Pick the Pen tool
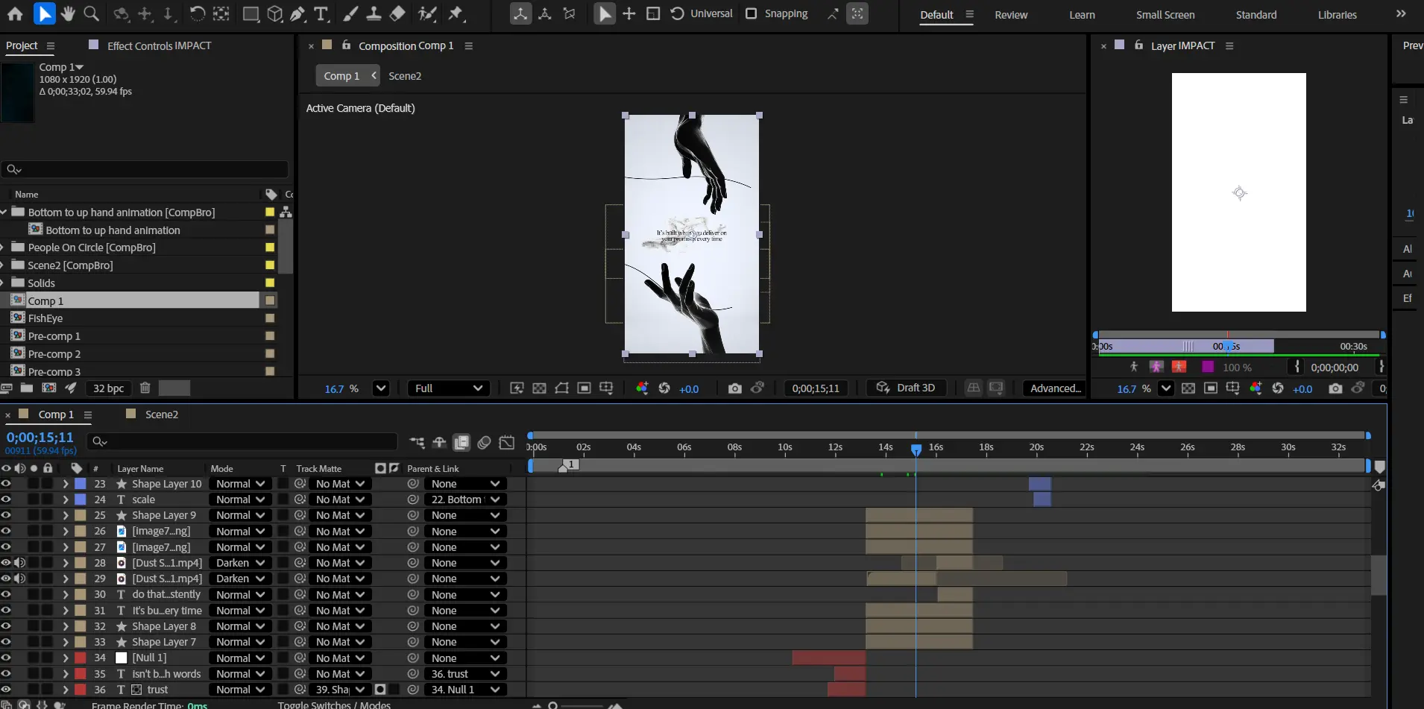Screen dimensions: 1424x709 pos(297,13)
